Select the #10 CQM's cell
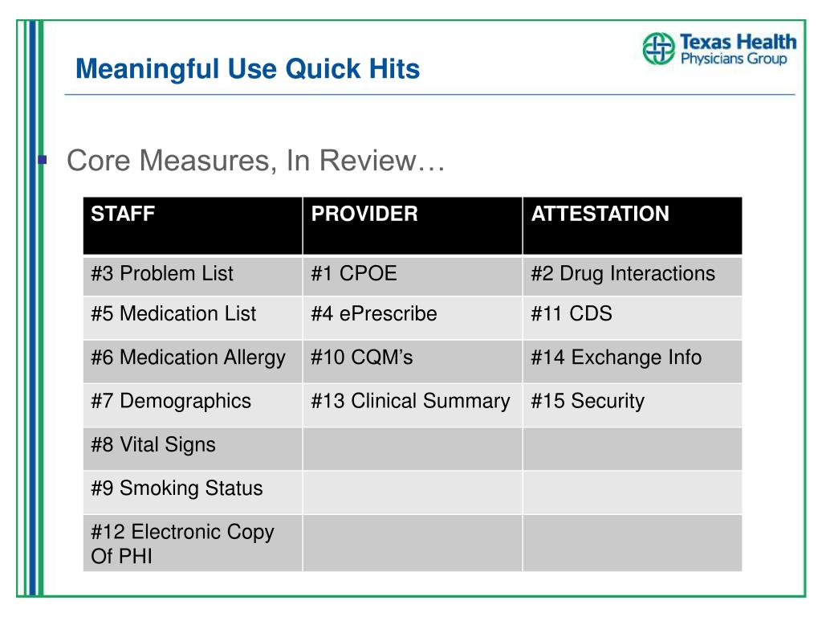822x617 pixels. 413,361
